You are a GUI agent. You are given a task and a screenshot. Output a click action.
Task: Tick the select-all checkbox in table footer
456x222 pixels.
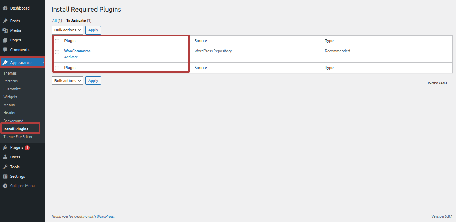tap(57, 68)
